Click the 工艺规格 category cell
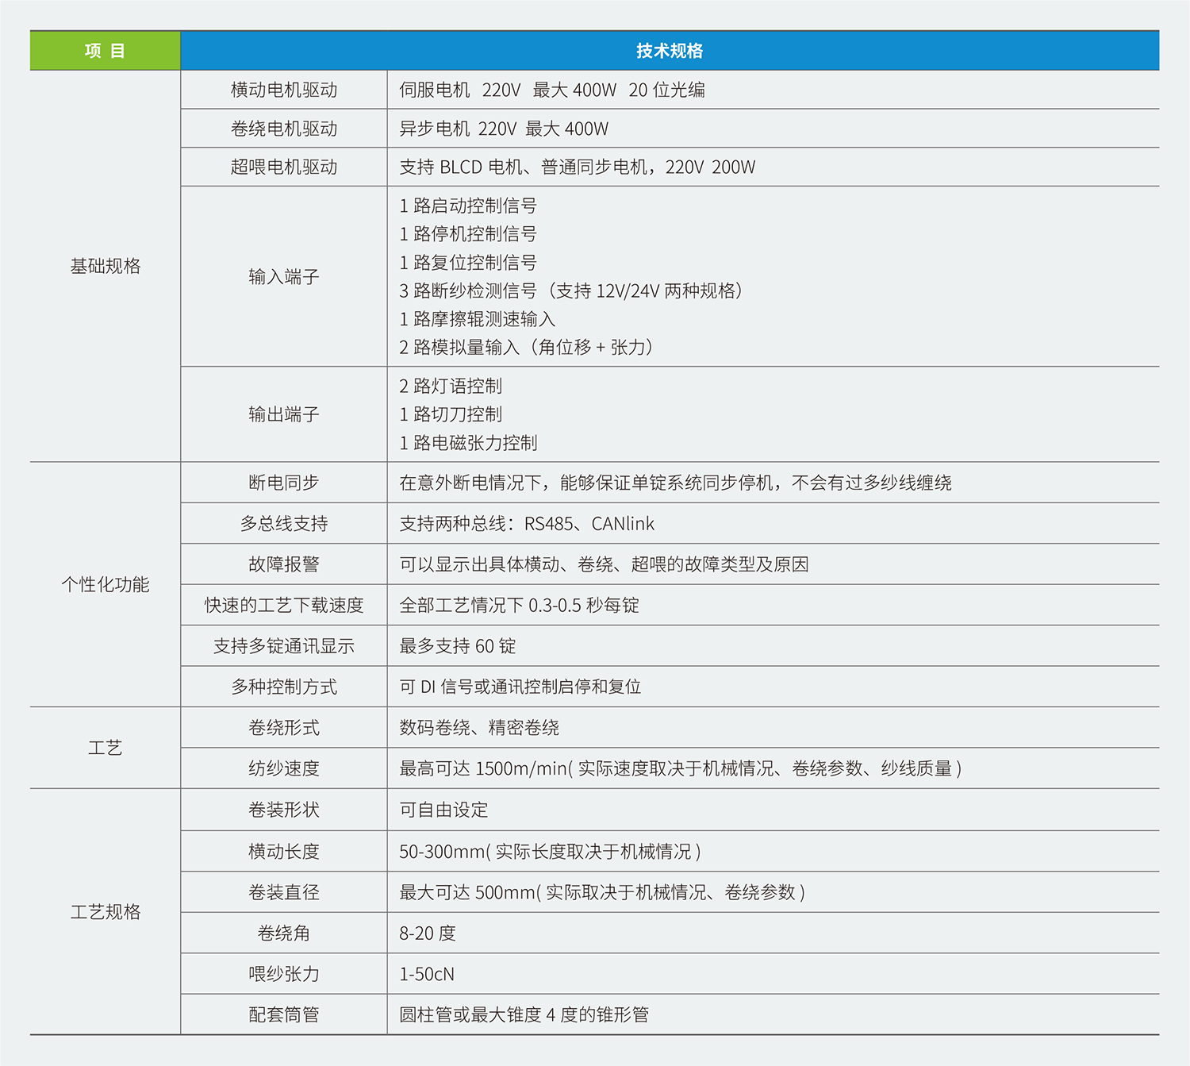Screen dimensions: 1190x1066 (105, 911)
